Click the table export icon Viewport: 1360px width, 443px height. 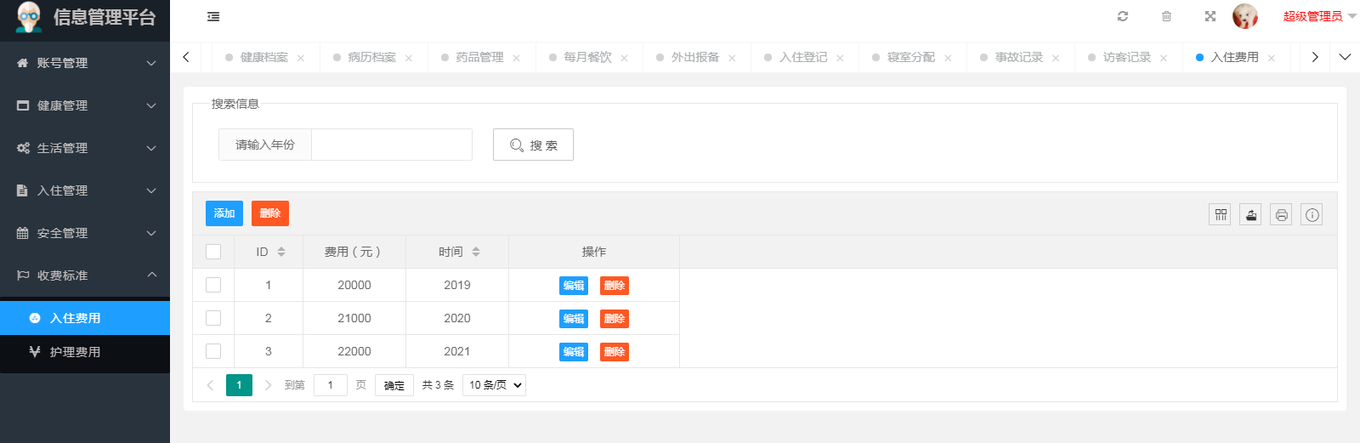[1251, 214]
